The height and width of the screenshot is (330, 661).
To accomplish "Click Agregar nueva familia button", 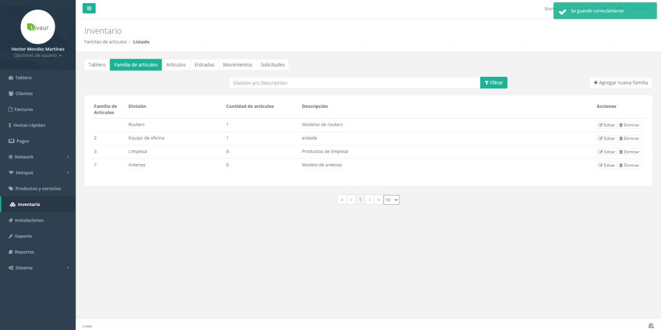I will point(620,83).
